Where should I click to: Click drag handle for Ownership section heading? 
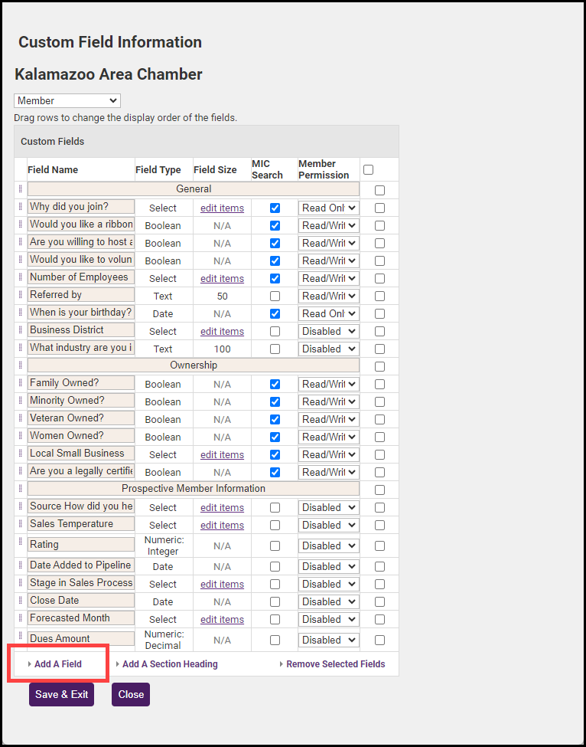tap(21, 365)
